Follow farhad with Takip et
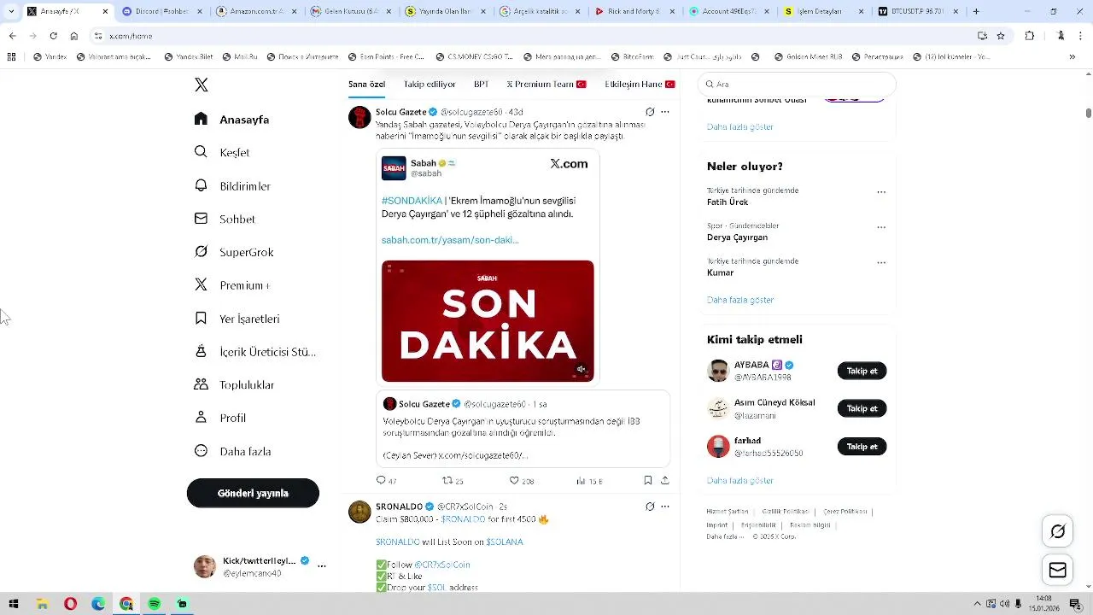The image size is (1093, 615). click(x=862, y=447)
